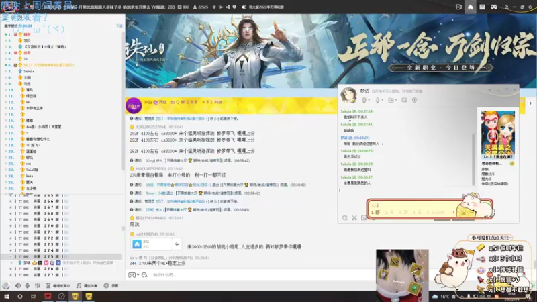This screenshot has width=537, height=302.
Task: Click the picture icon in private chat toolbar
Action: coord(363,217)
